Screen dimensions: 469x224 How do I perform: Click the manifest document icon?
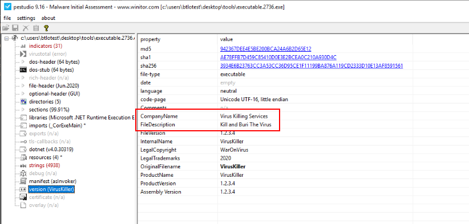click(23, 181)
